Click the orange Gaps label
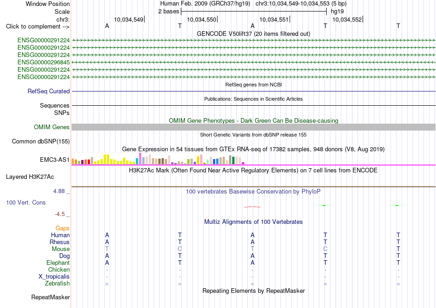The width and height of the screenshot is (436, 308). point(62,228)
